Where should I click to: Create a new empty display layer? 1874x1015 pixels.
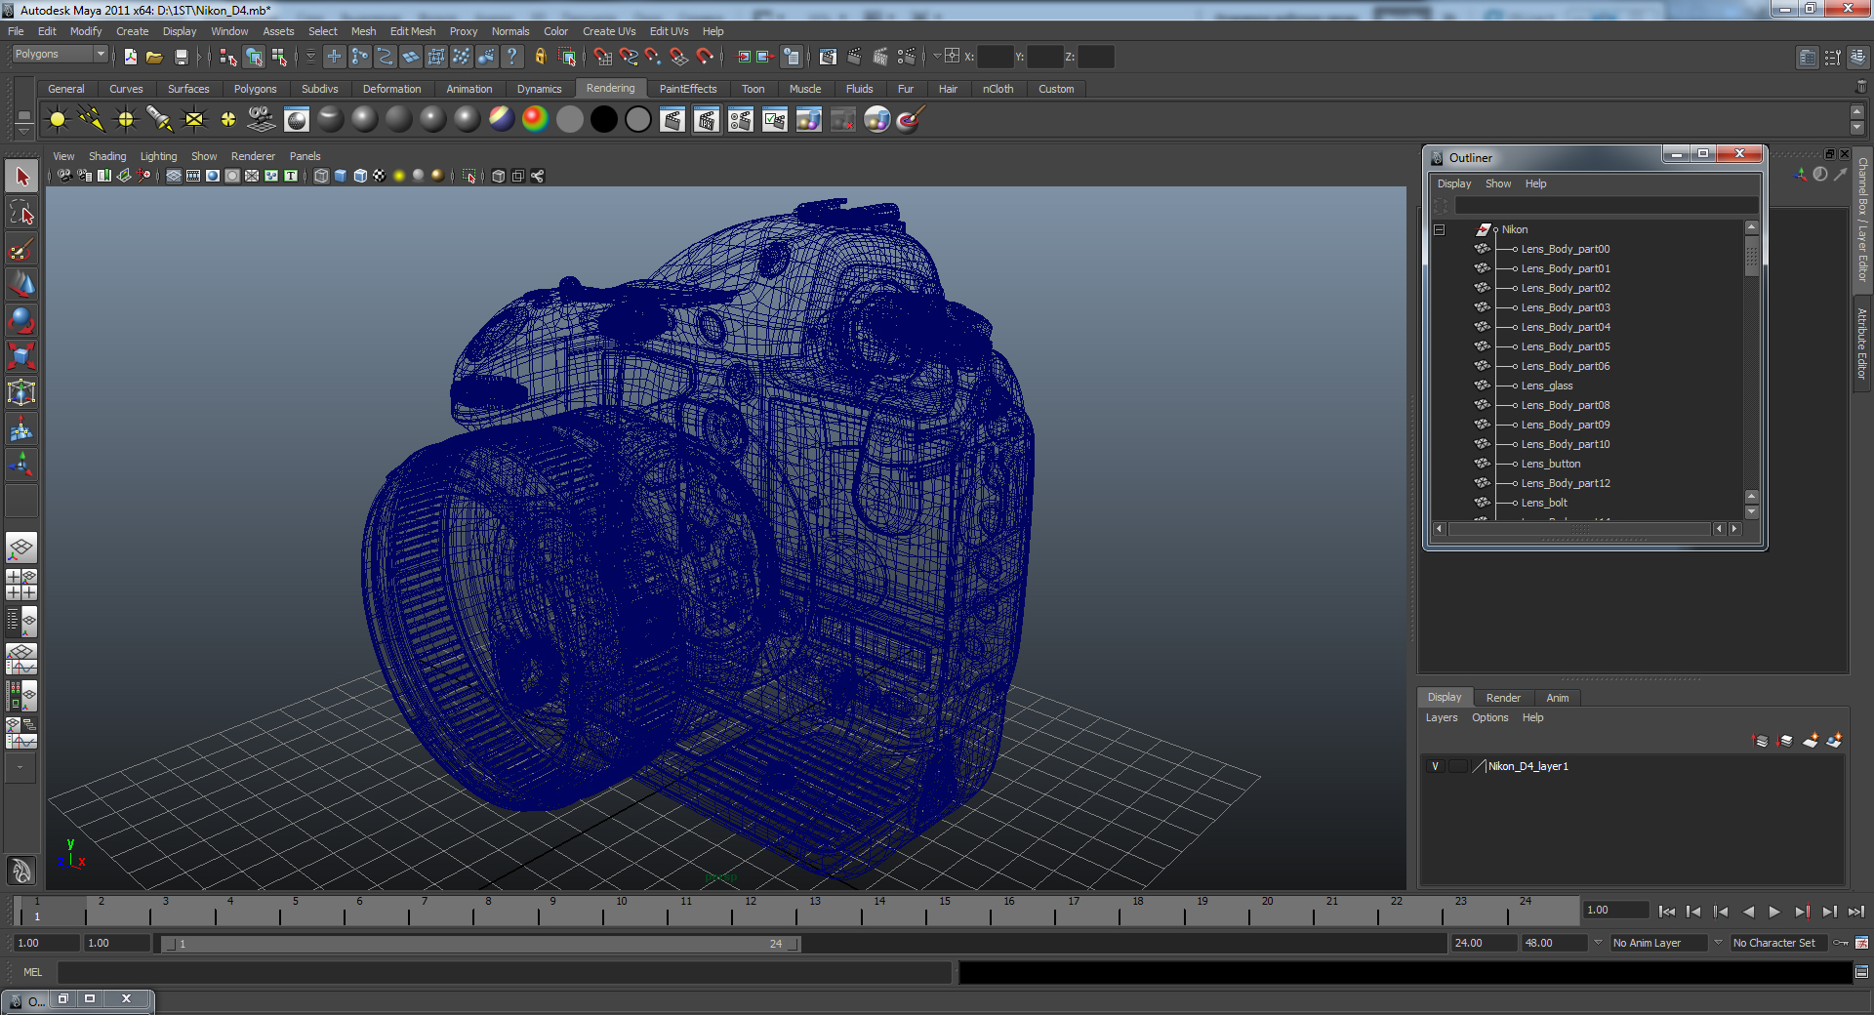pyautogui.click(x=1810, y=741)
